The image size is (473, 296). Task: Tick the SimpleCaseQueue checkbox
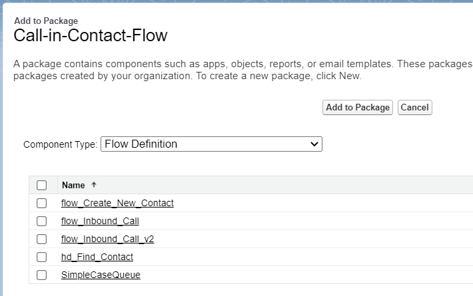click(41, 275)
